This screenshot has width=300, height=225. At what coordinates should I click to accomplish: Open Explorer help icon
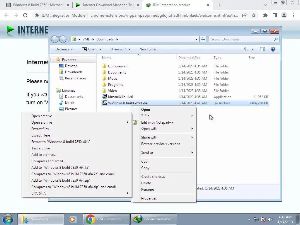coord(273,49)
